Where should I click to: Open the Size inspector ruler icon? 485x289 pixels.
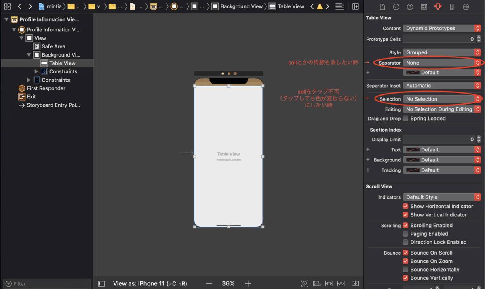(x=452, y=7)
